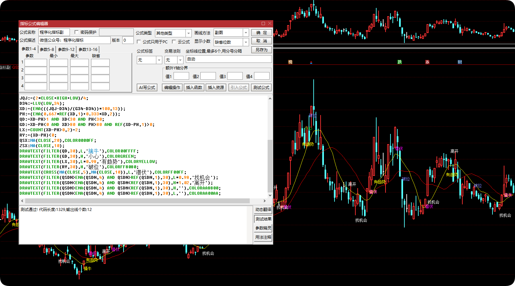Switch to the 参数5-8 tab

[x=47, y=49]
